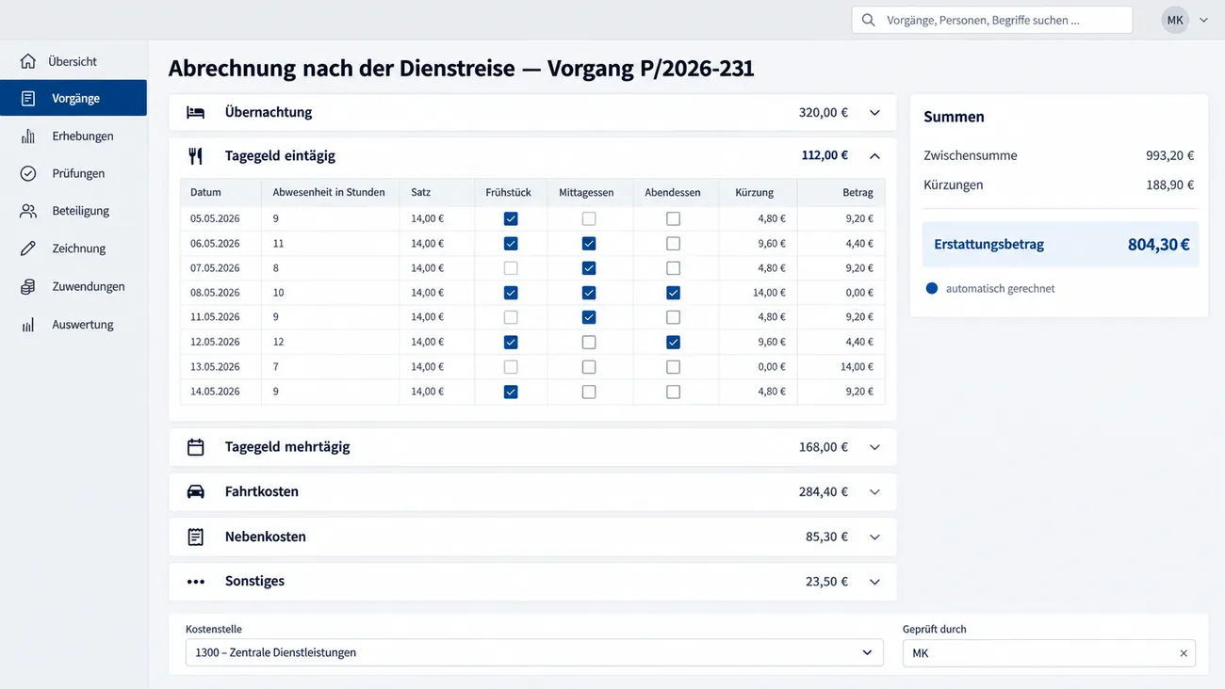Viewport: 1225px width, 689px height.
Task: Click the Sonstiges three-dots icon
Action: [195, 582]
